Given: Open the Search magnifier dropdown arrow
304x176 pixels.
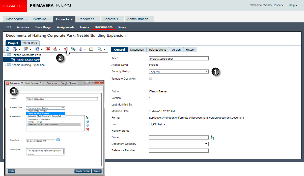Looking at the screenshot, I should click(104, 49).
